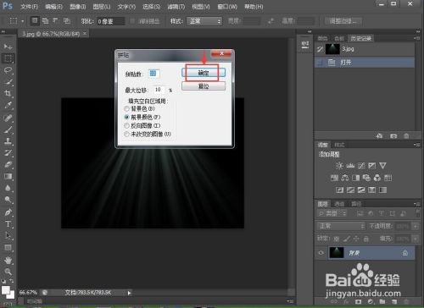Click the lock icon on 背景 layer

coord(405,253)
